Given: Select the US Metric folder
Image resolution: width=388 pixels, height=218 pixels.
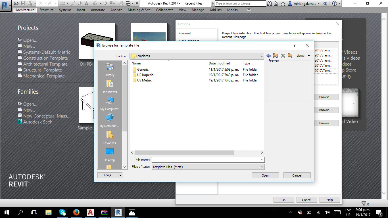Looking at the screenshot, I should coord(145,80).
